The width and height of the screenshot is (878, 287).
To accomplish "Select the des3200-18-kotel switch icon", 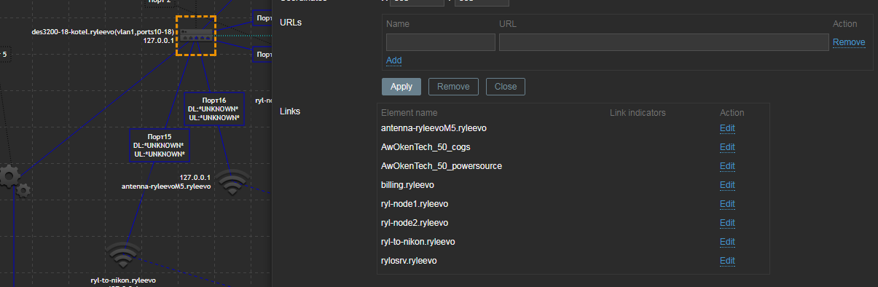I will 196,35.
